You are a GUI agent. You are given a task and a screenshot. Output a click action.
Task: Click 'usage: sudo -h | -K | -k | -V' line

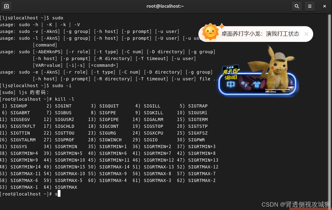pyautogui.click(x=40, y=25)
